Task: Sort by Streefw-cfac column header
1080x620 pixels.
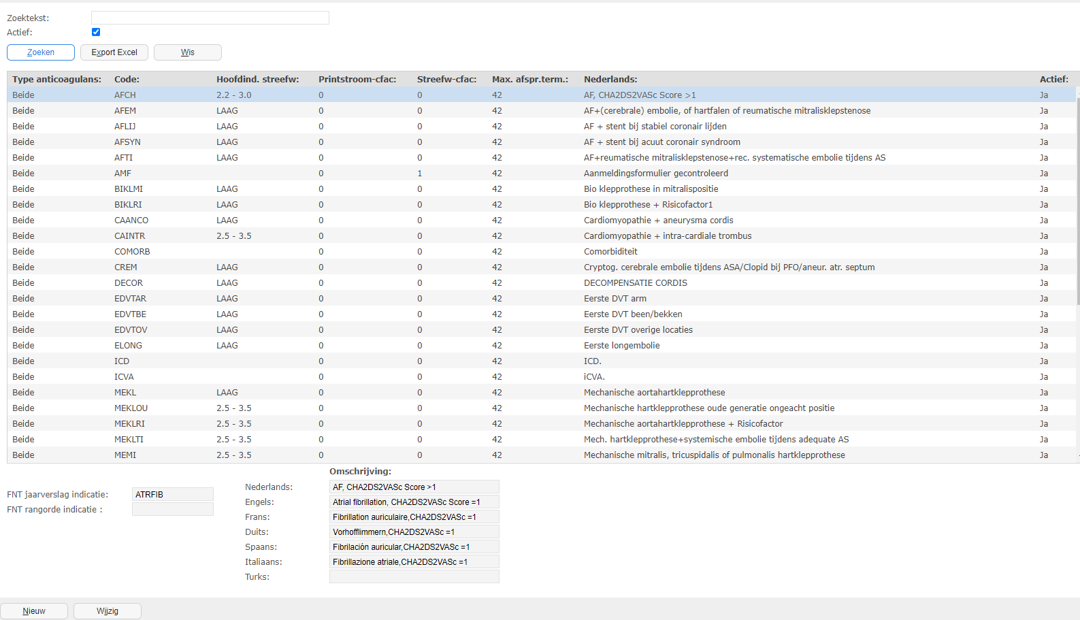Action: coord(447,80)
